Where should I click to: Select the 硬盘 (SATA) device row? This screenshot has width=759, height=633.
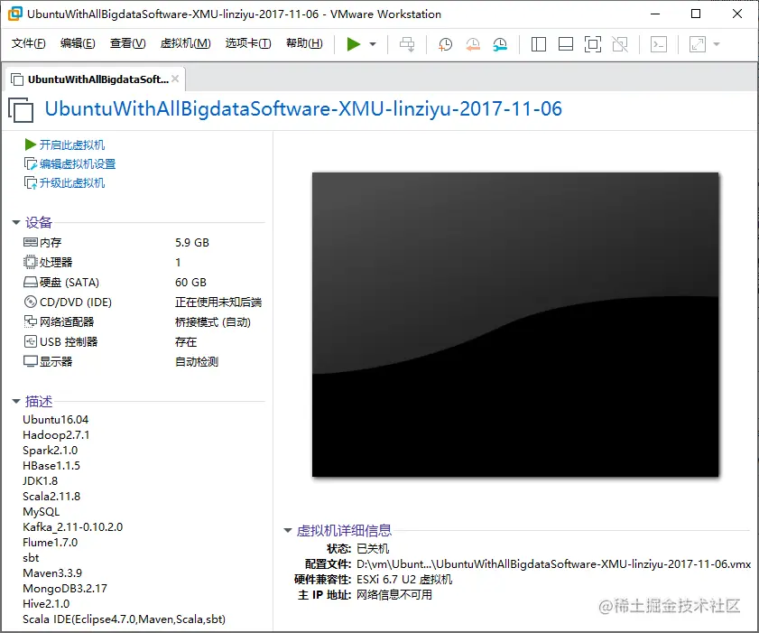(x=143, y=282)
